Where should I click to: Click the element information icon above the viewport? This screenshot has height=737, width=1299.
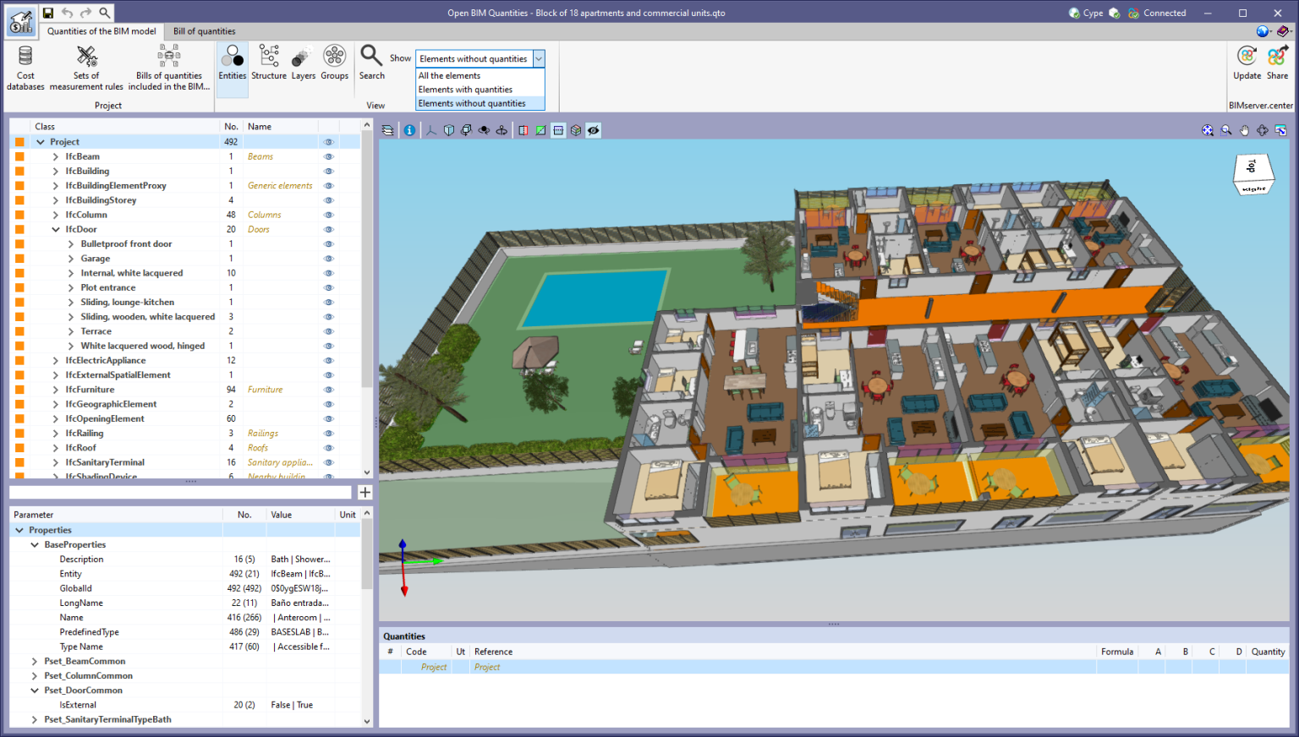coord(409,130)
